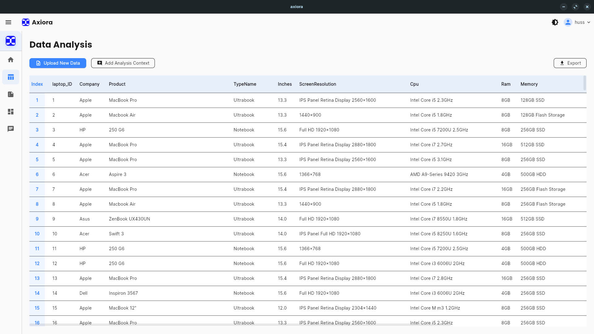The width and height of the screenshot is (594, 334).
Task: Open the hamburger navigation menu
Action: (x=8, y=22)
